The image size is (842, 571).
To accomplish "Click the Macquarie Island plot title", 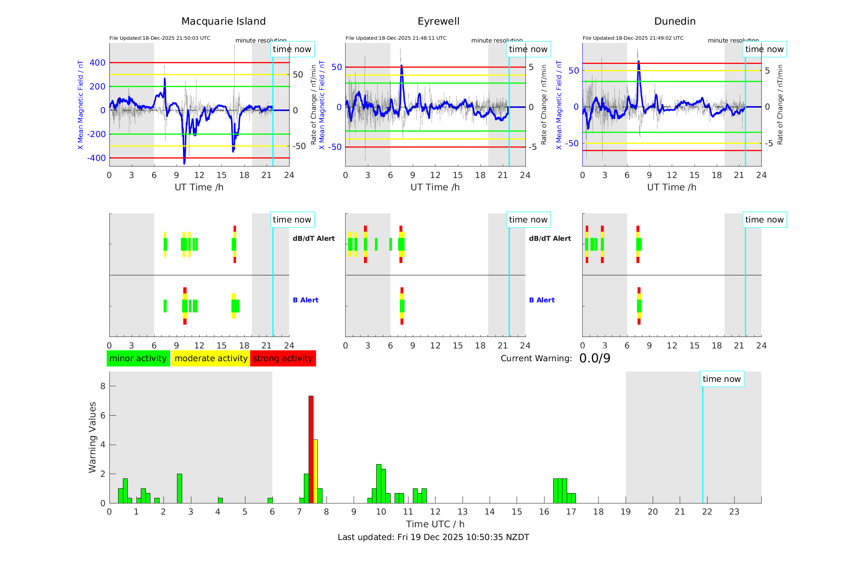I will click(x=224, y=21).
